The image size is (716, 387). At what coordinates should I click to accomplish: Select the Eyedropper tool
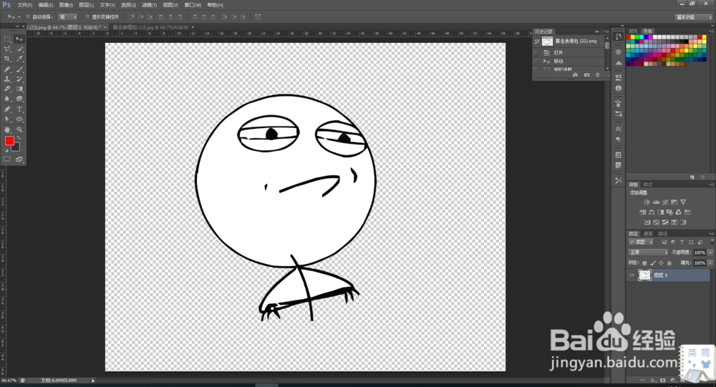[19, 59]
